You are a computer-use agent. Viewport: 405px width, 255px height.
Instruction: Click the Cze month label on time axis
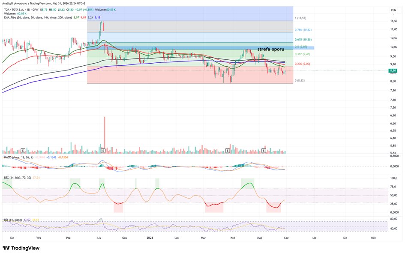[286, 238]
